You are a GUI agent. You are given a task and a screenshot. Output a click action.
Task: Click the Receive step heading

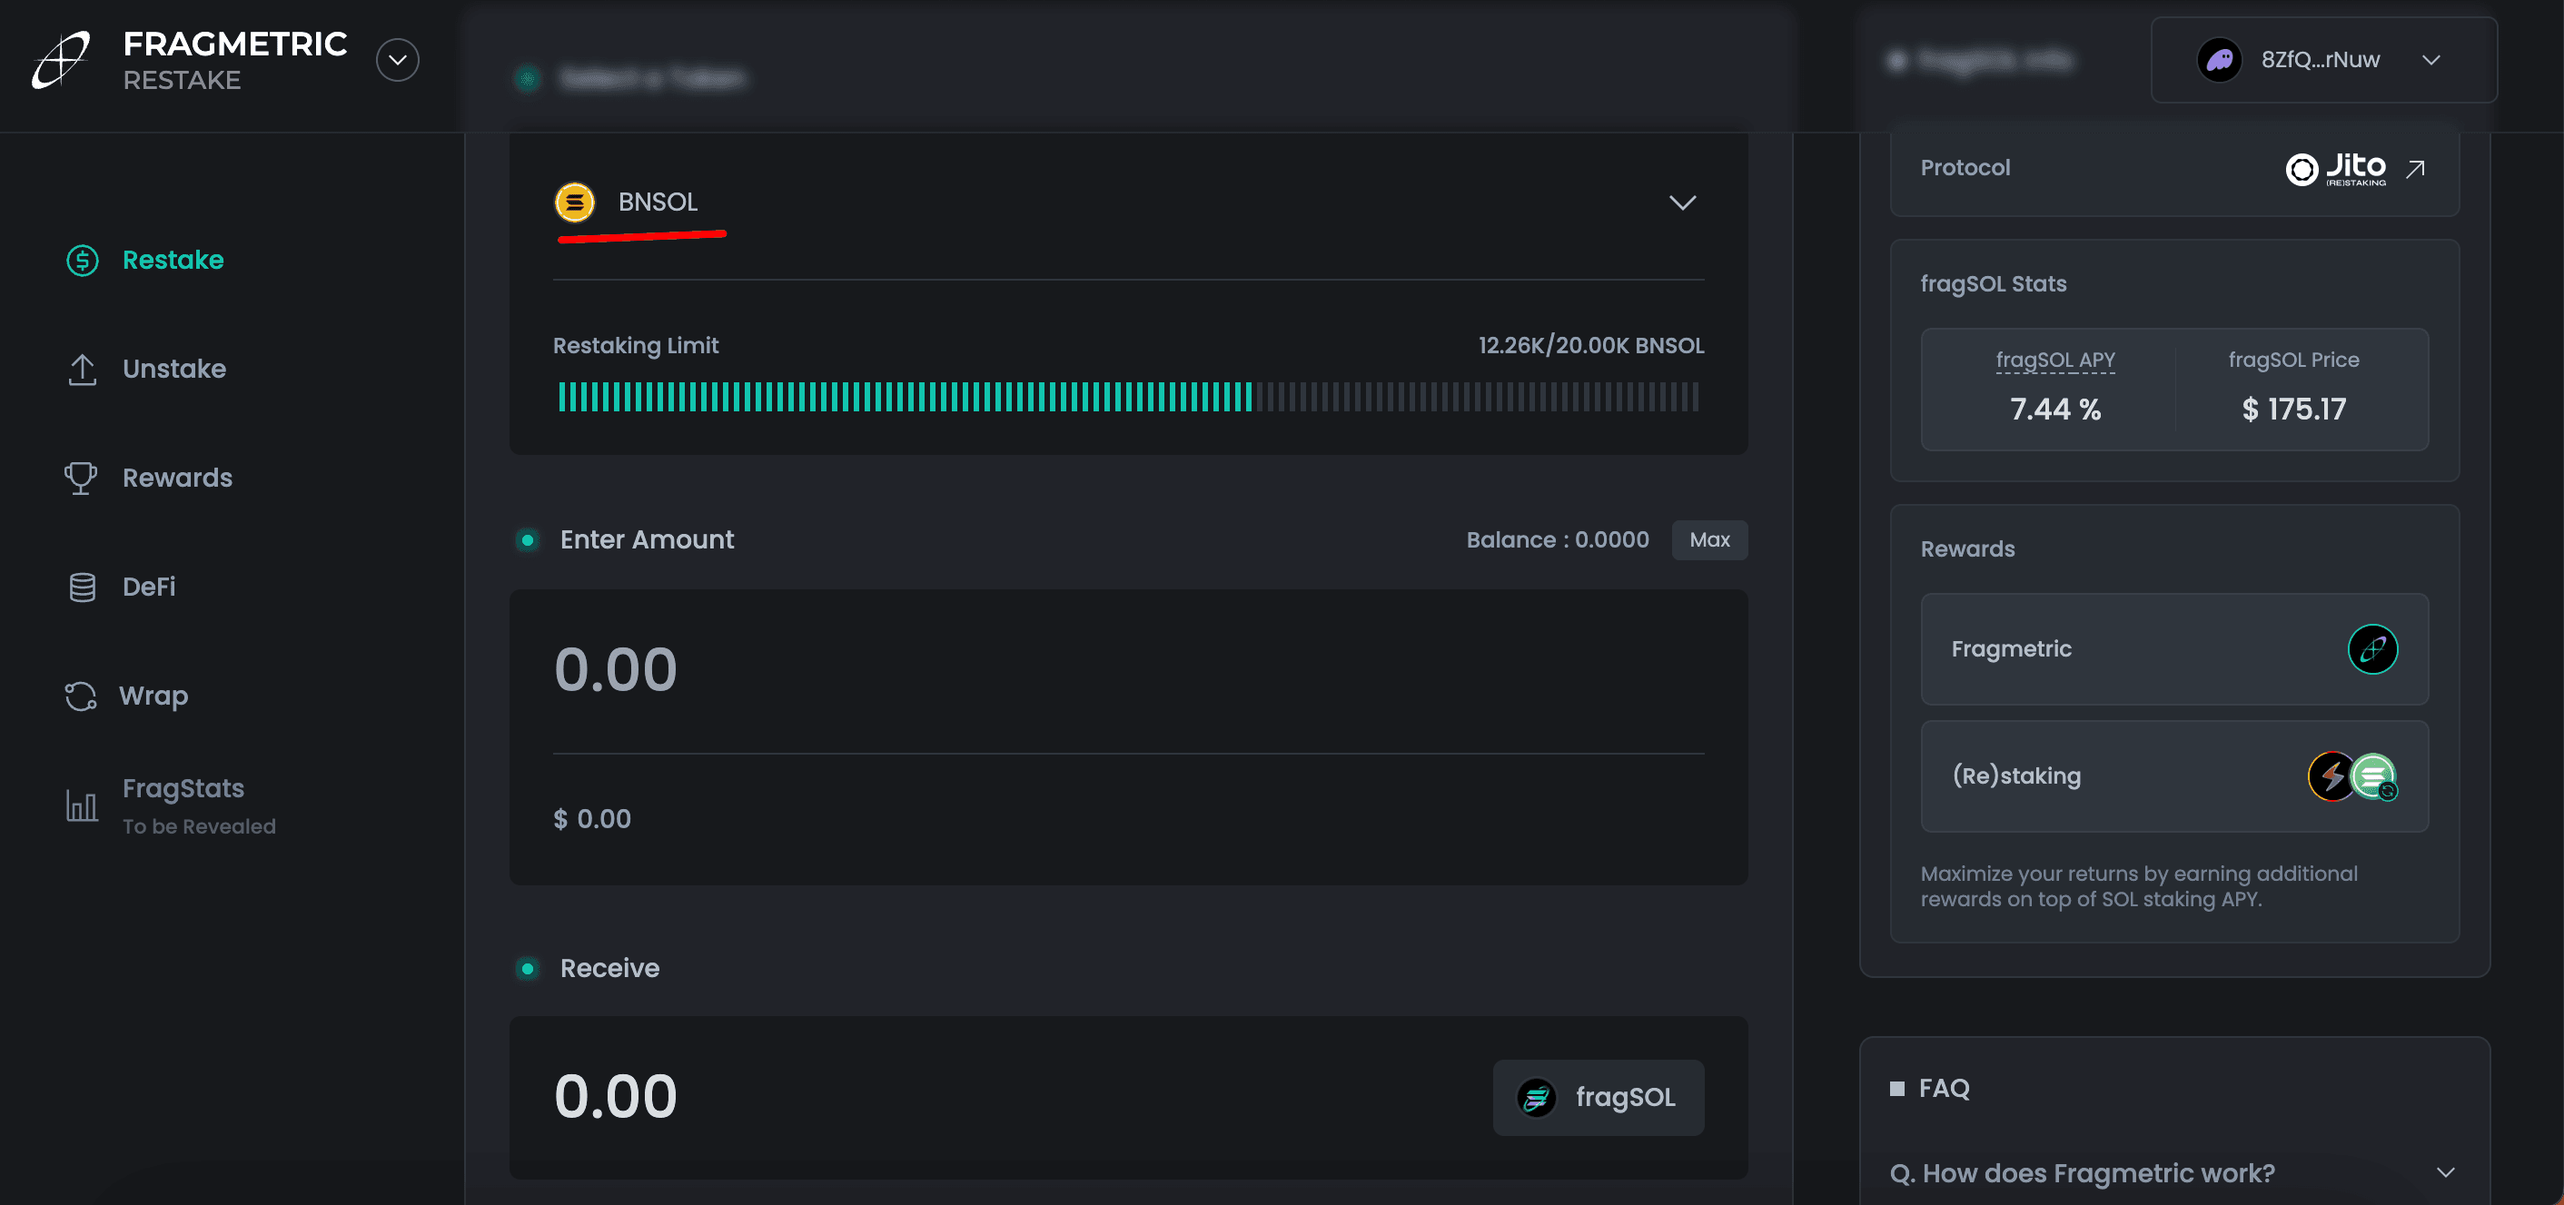coord(609,968)
